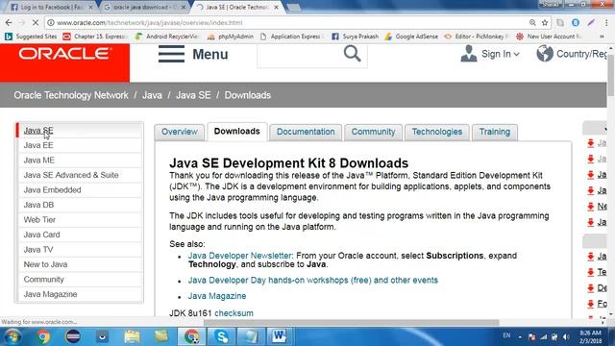Click the Sign In user icon
The width and height of the screenshot is (615, 346).
pyautogui.click(x=469, y=54)
